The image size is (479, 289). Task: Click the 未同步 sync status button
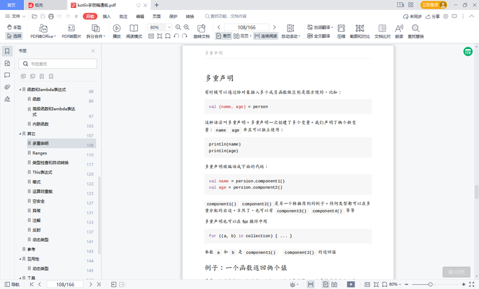(412, 17)
